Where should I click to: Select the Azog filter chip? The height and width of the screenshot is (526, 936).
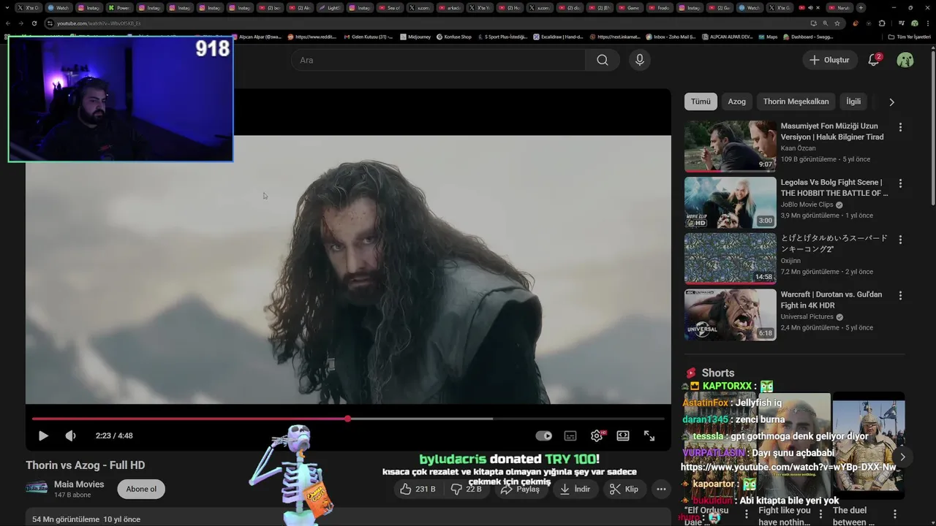(736, 102)
